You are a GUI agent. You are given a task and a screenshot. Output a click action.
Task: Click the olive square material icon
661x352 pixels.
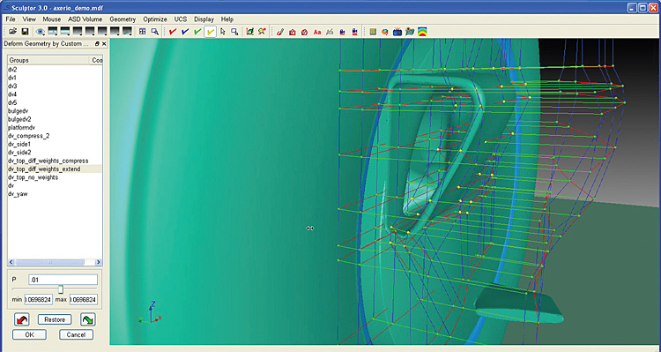[373, 32]
